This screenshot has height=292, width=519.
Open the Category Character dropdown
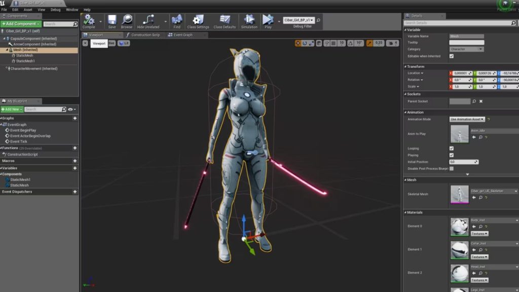[x=466, y=49]
